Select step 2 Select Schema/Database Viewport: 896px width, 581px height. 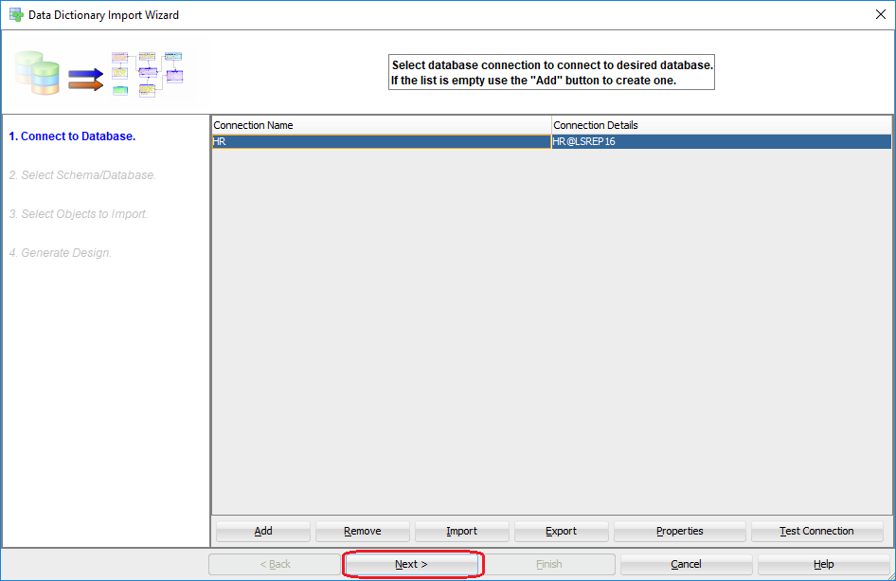pos(82,175)
